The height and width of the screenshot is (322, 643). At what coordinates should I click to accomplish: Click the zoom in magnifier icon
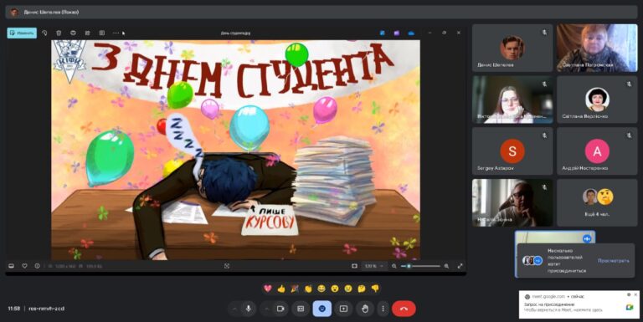(x=446, y=266)
